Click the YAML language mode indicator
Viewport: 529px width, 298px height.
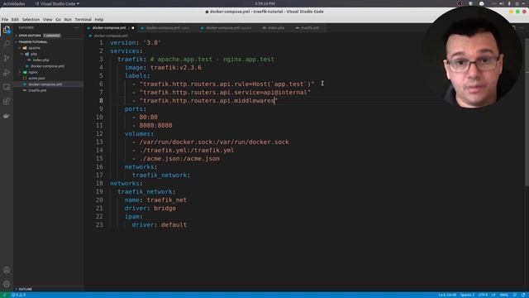point(503,295)
